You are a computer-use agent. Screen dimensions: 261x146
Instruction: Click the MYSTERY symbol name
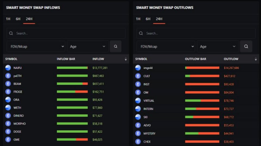coord(149,133)
